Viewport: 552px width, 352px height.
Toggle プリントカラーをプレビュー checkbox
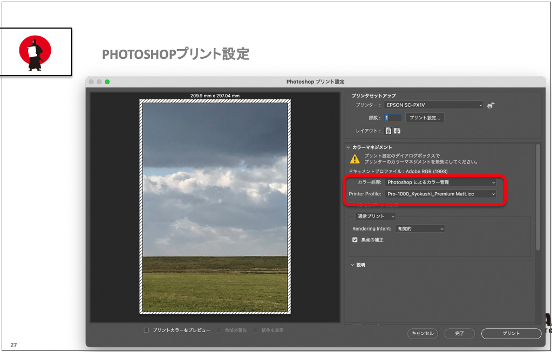point(146,330)
